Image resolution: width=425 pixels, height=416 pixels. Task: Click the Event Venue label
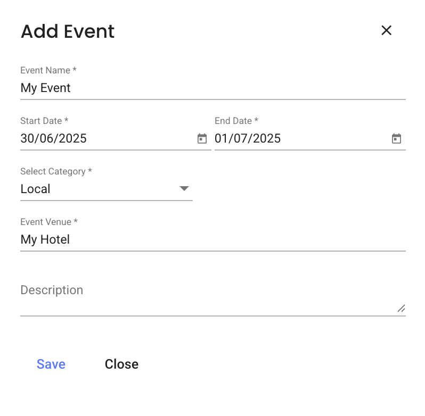[49, 222]
